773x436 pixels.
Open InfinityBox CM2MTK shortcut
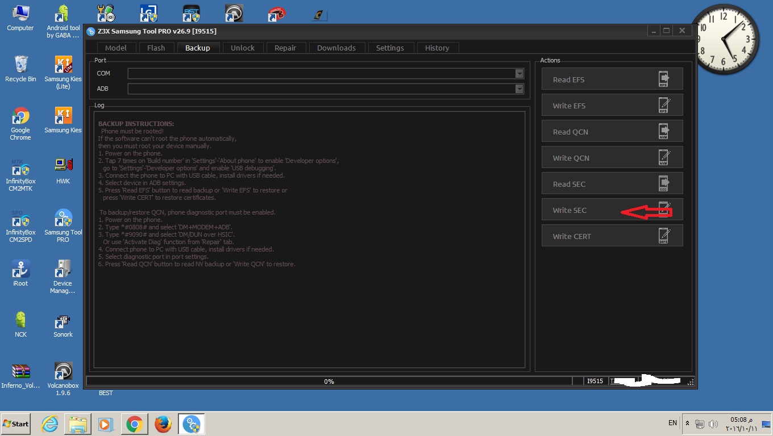[x=20, y=175]
